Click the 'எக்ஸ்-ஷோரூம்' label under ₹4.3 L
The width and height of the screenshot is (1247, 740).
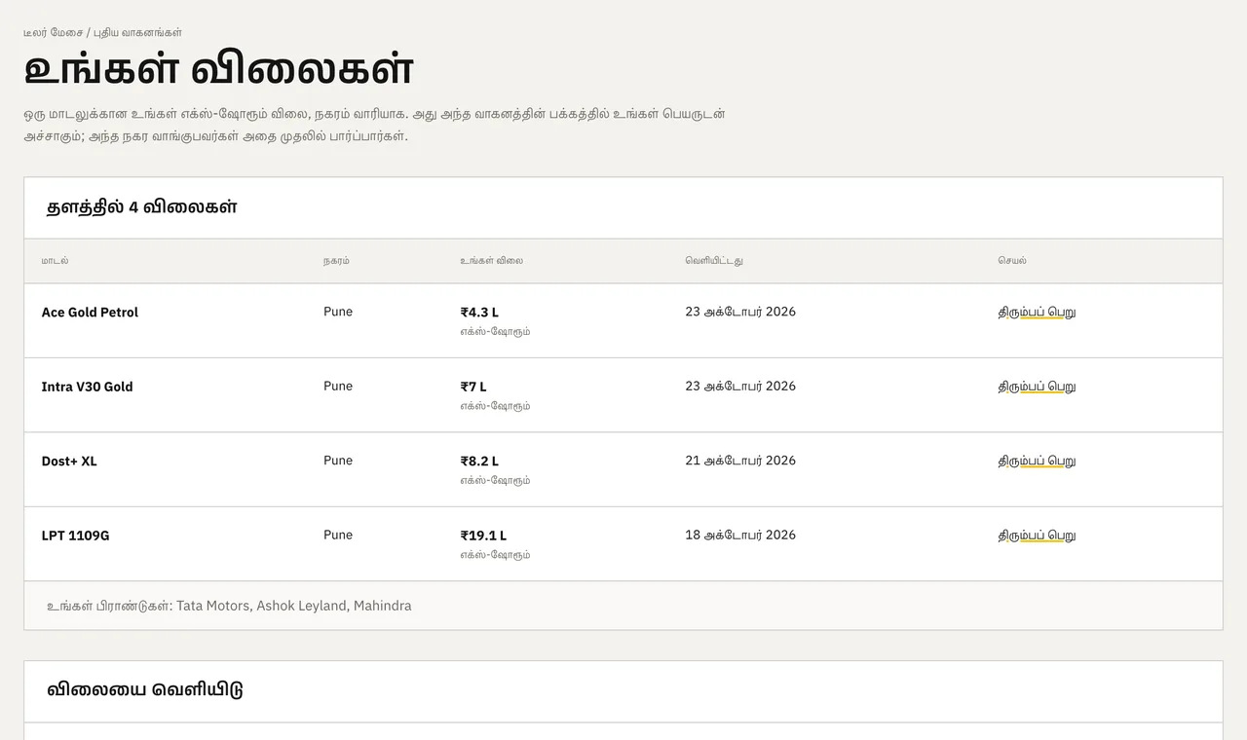click(x=495, y=332)
